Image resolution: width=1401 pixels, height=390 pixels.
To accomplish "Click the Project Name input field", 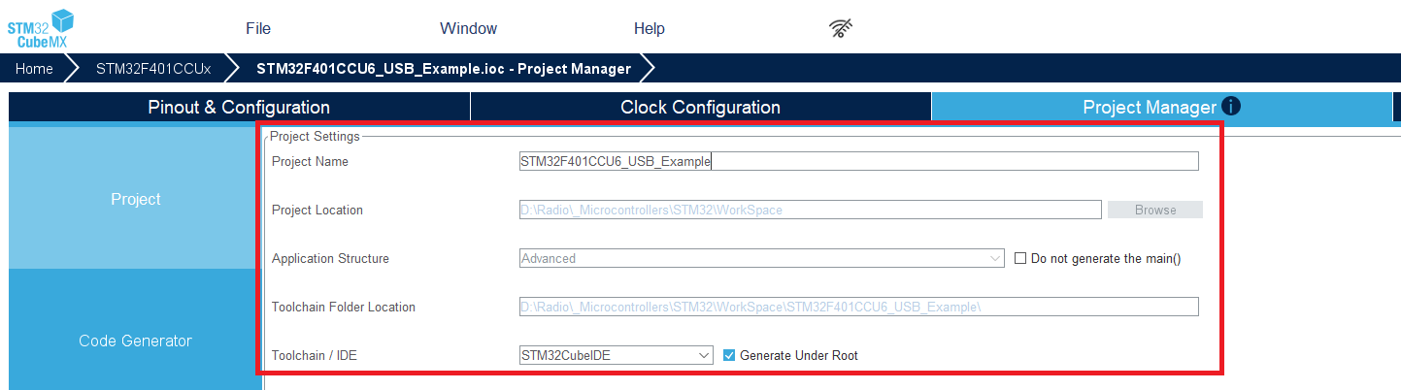I will click(858, 162).
